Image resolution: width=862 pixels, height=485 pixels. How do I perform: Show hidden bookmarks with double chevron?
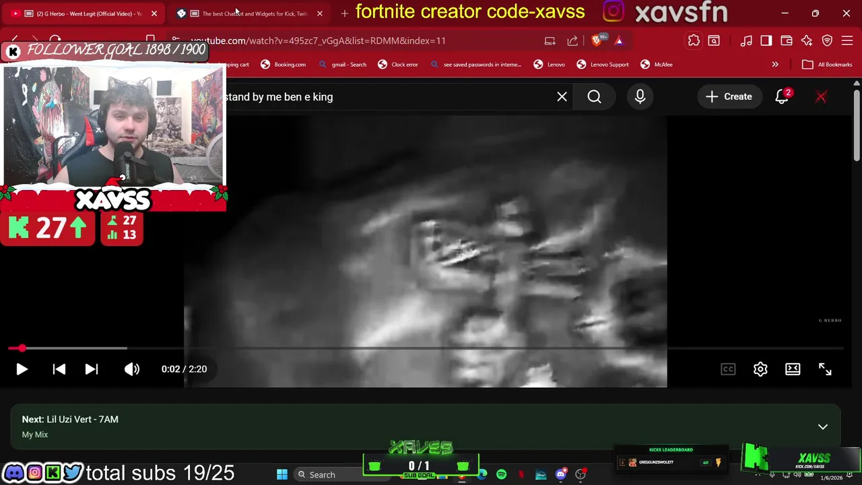tap(775, 65)
